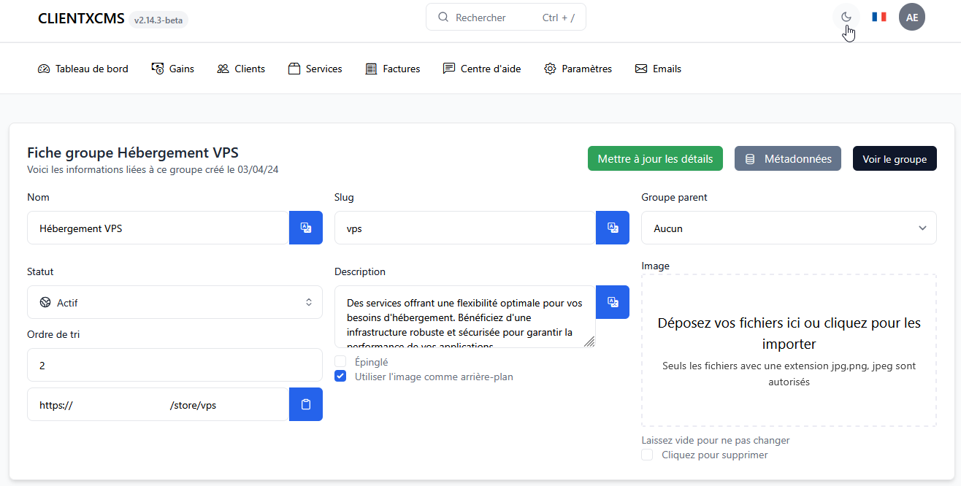Image resolution: width=961 pixels, height=486 pixels.
Task: Click the Slug input field
Action: click(x=465, y=228)
